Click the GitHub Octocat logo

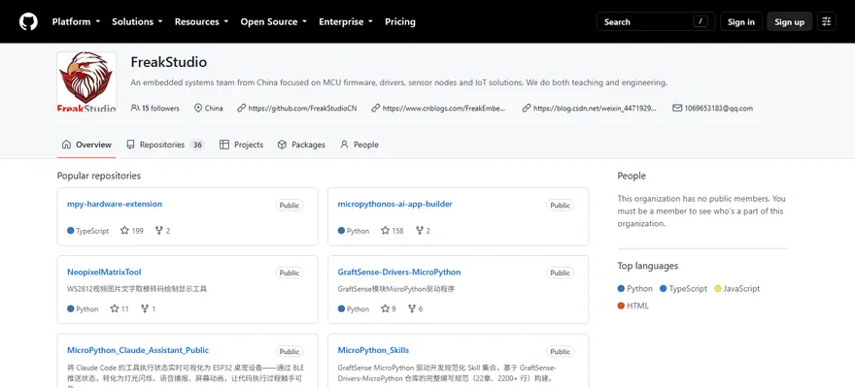(28, 21)
